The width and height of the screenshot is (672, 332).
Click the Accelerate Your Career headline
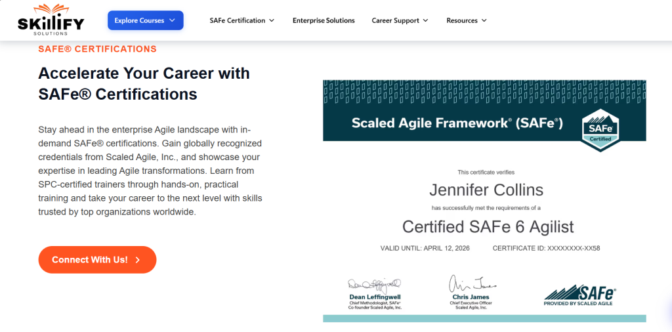[x=144, y=83]
